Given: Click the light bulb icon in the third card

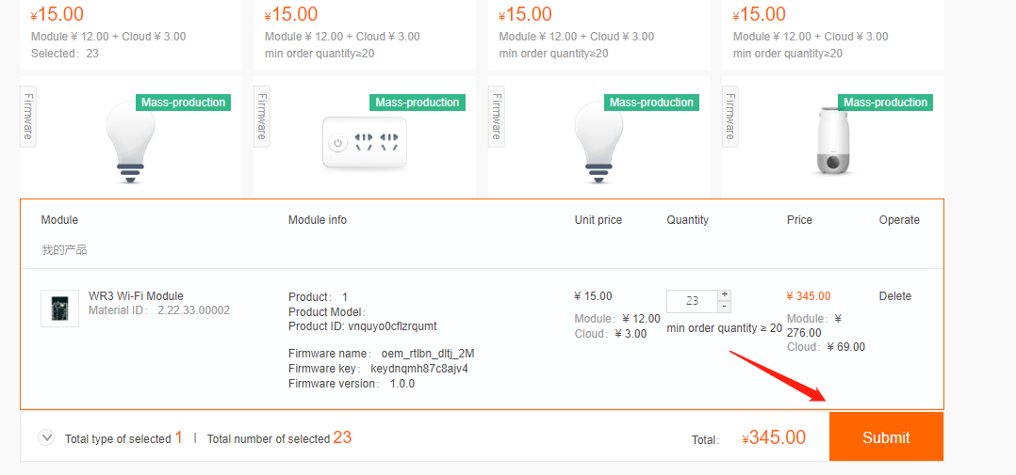Looking at the screenshot, I should (x=598, y=141).
